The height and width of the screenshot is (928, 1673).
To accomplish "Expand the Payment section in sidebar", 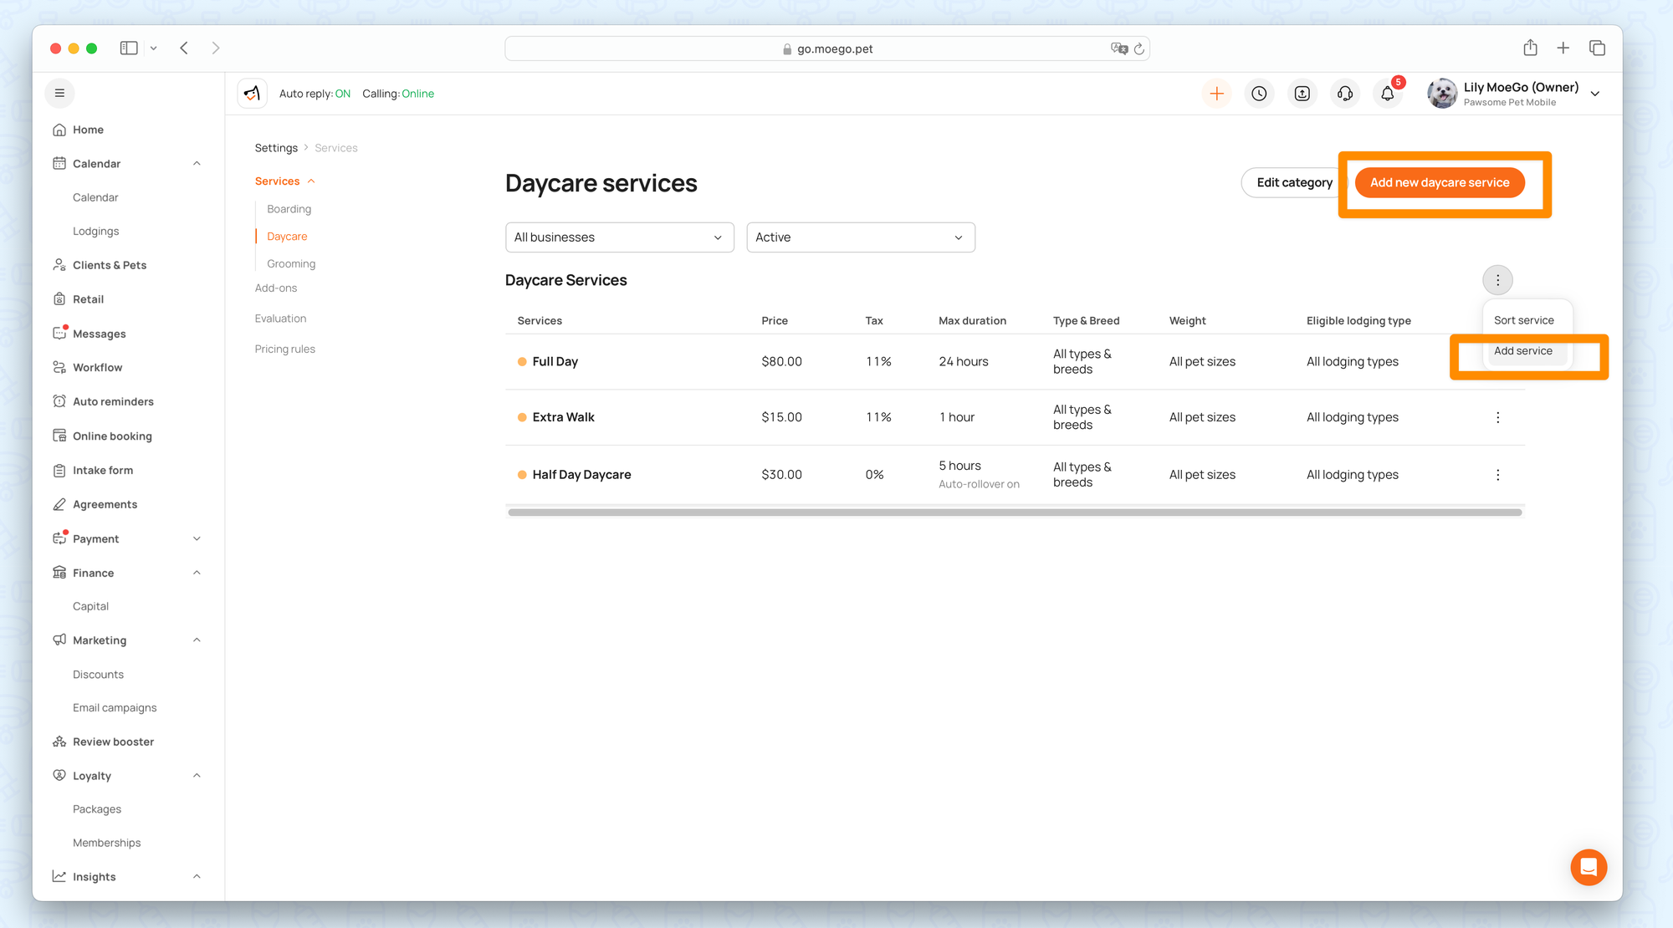I will point(197,539).
